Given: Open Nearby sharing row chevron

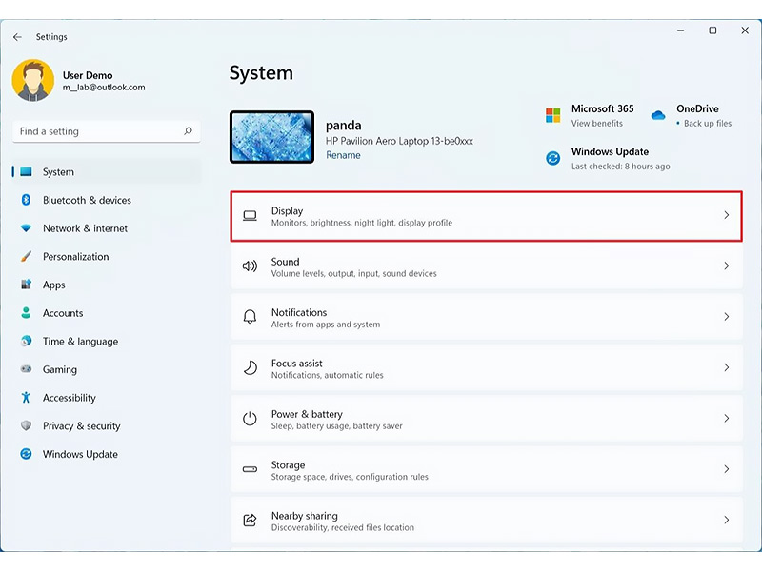Looking at the screenshot, I should 727,520.
